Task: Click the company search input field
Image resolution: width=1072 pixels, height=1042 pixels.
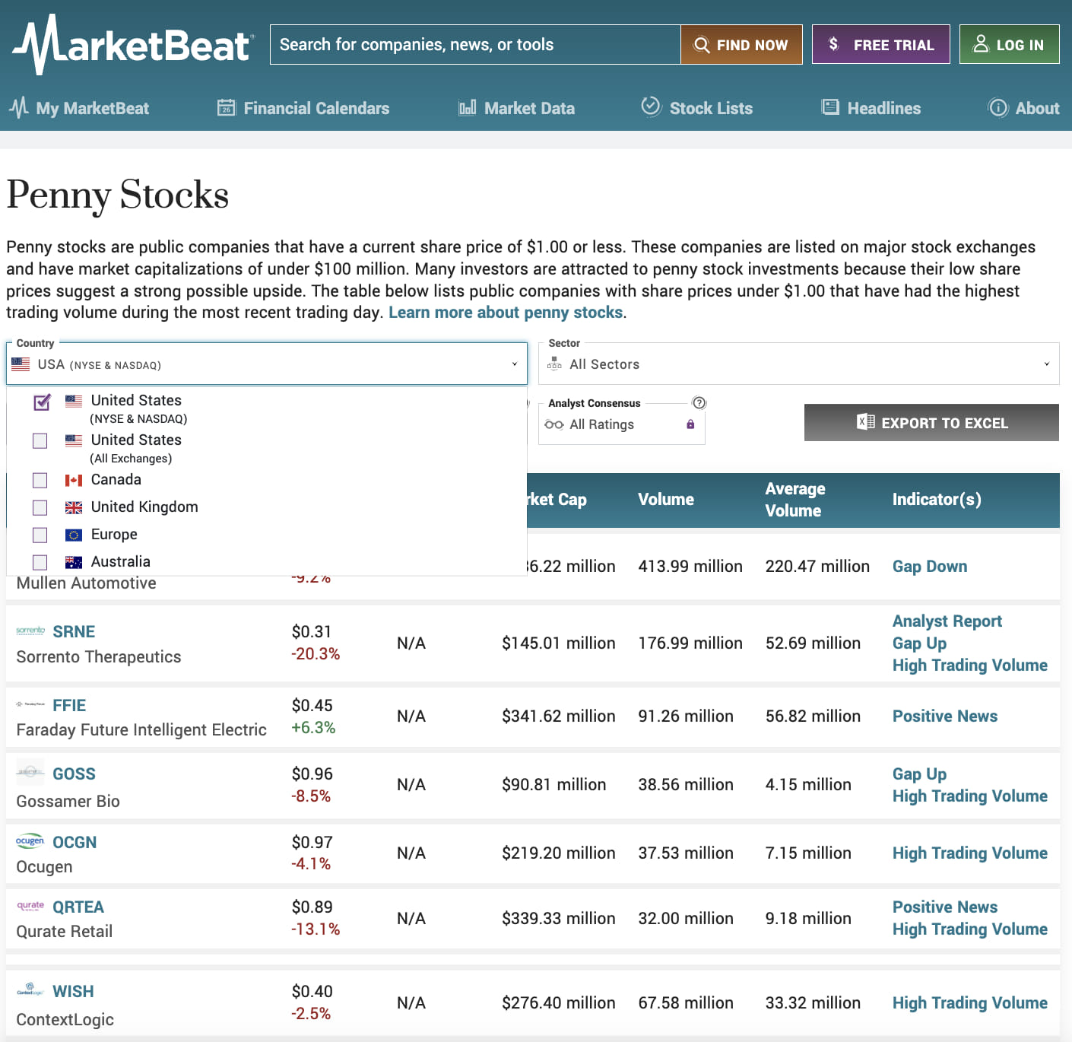Action: [476, 45]
